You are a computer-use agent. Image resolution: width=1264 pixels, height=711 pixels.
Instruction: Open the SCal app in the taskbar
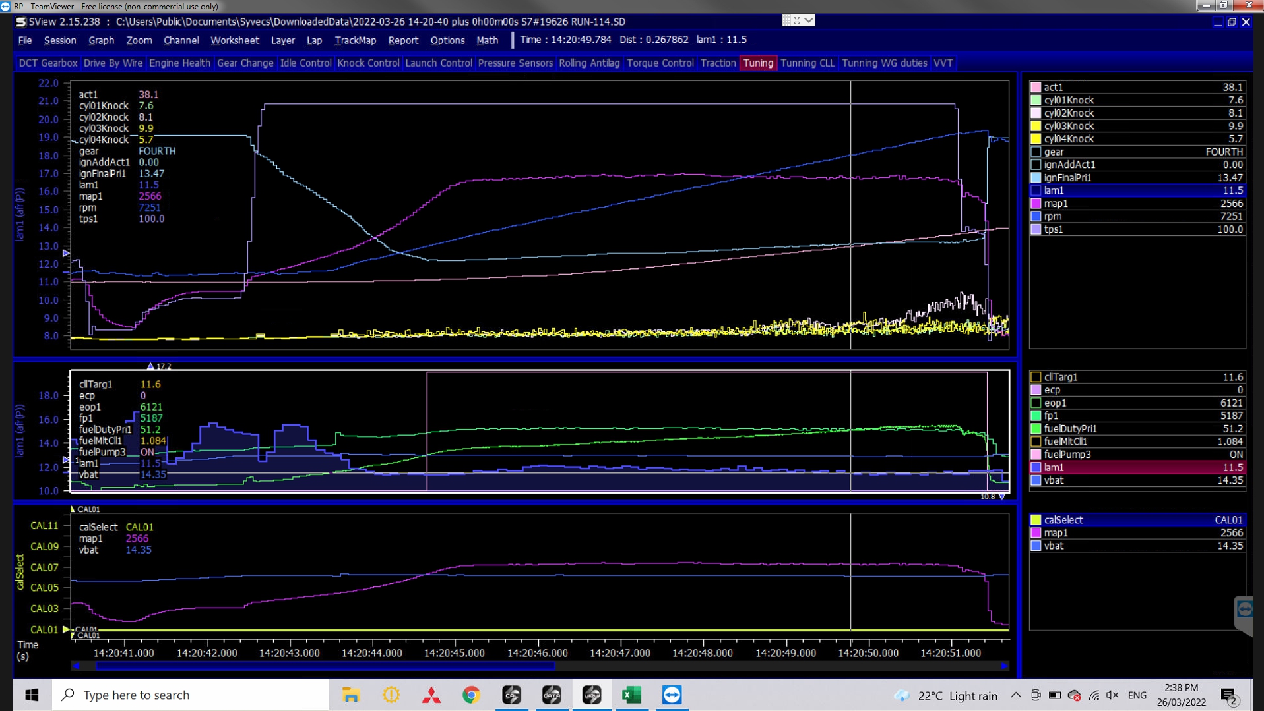(511, 695)
